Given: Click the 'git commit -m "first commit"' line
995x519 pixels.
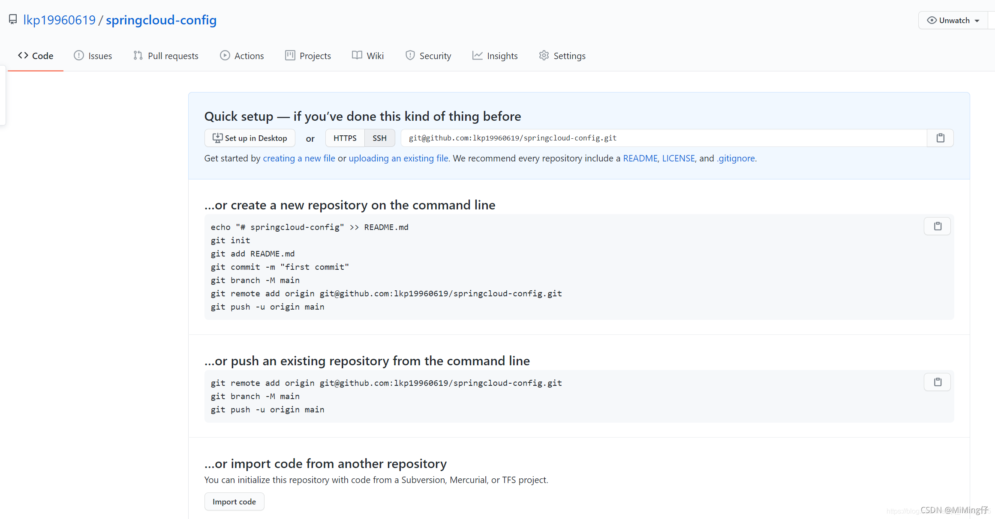Looking at the screenshot, I should pyautogui.click(x=280, y=267).
